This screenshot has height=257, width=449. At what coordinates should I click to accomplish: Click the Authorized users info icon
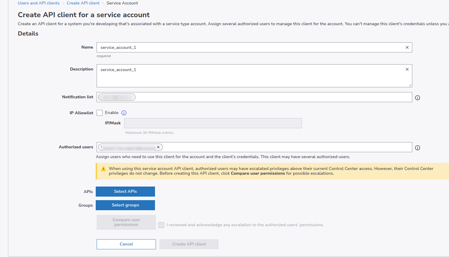point(417,148)
